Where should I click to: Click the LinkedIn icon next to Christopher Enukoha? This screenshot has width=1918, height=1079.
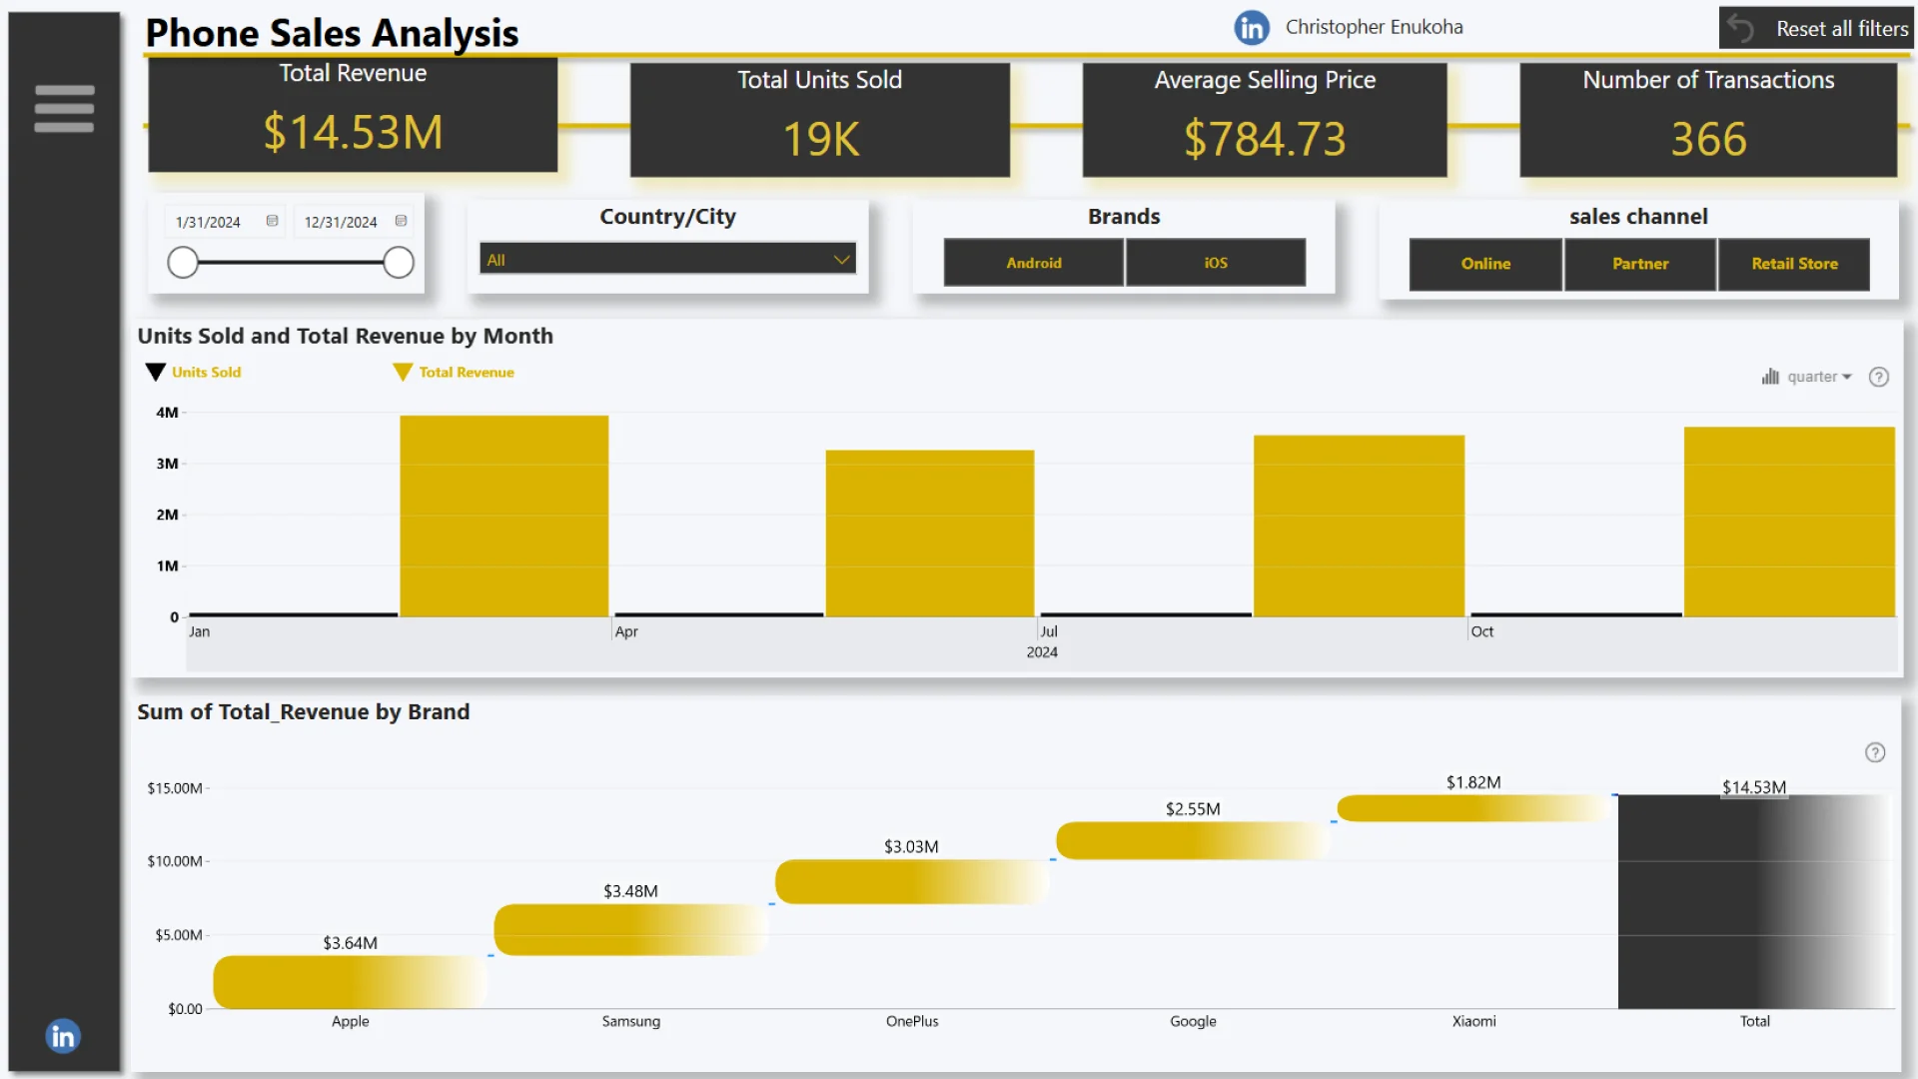1251,28
